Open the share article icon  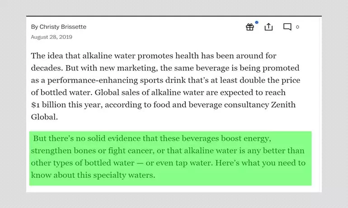coord(268,27)
